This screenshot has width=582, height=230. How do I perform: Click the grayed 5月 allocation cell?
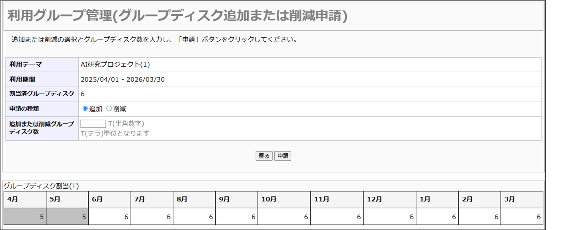point(67,217)
